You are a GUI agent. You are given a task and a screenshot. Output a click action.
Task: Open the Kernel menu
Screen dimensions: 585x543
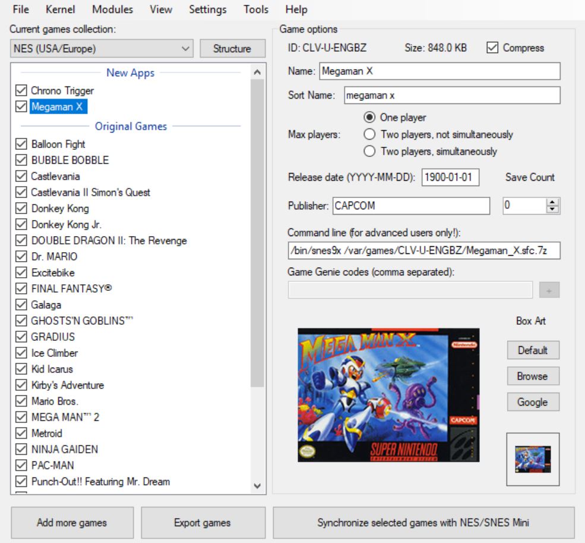60,10
